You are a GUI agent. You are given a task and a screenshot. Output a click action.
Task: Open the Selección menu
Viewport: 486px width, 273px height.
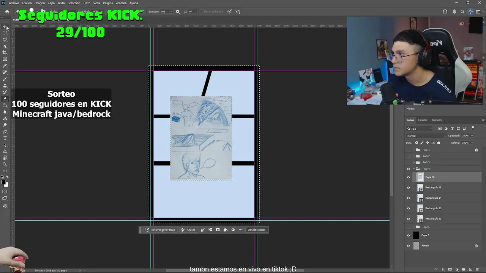(x=74, y=3)
